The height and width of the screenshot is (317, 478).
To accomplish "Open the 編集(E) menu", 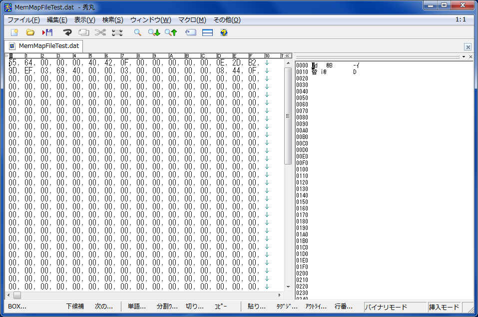I will [57, 20].
